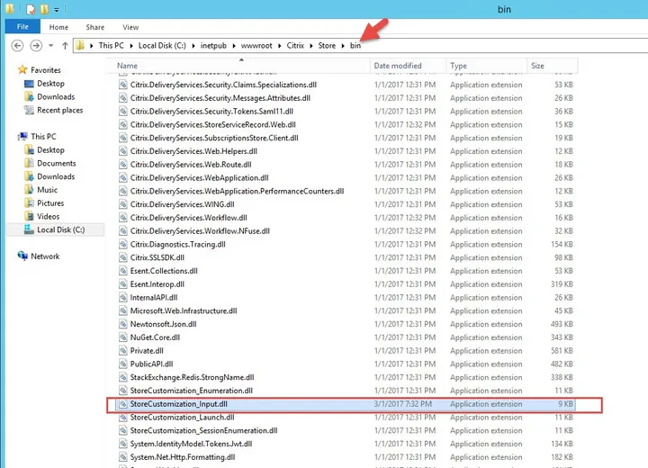Click the dll icon of StoreCustomization_Launch.dll
The height and width of the screenshot is (468, 648).
pyautogui.click(x=122, y=418)
